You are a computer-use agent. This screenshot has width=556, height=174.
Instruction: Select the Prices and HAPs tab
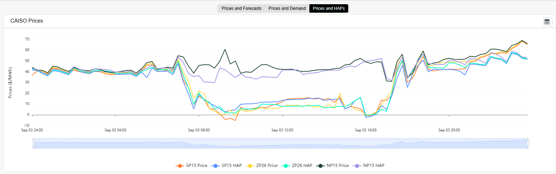point(329,8)
